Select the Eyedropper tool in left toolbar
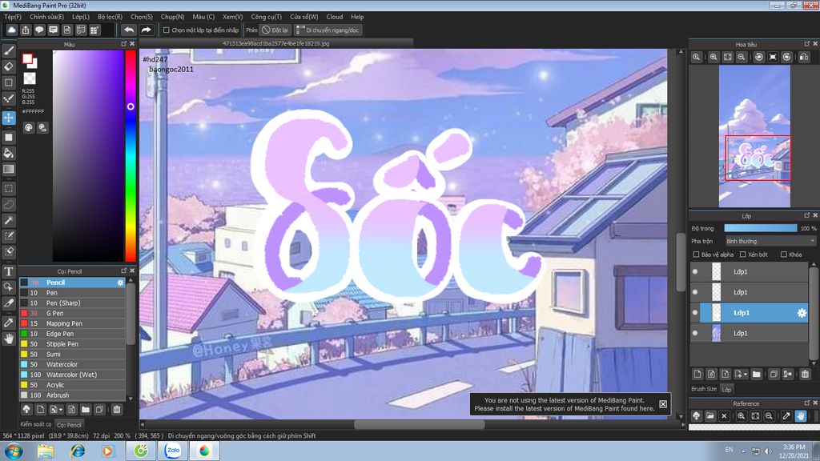 [x=9, y=323]
